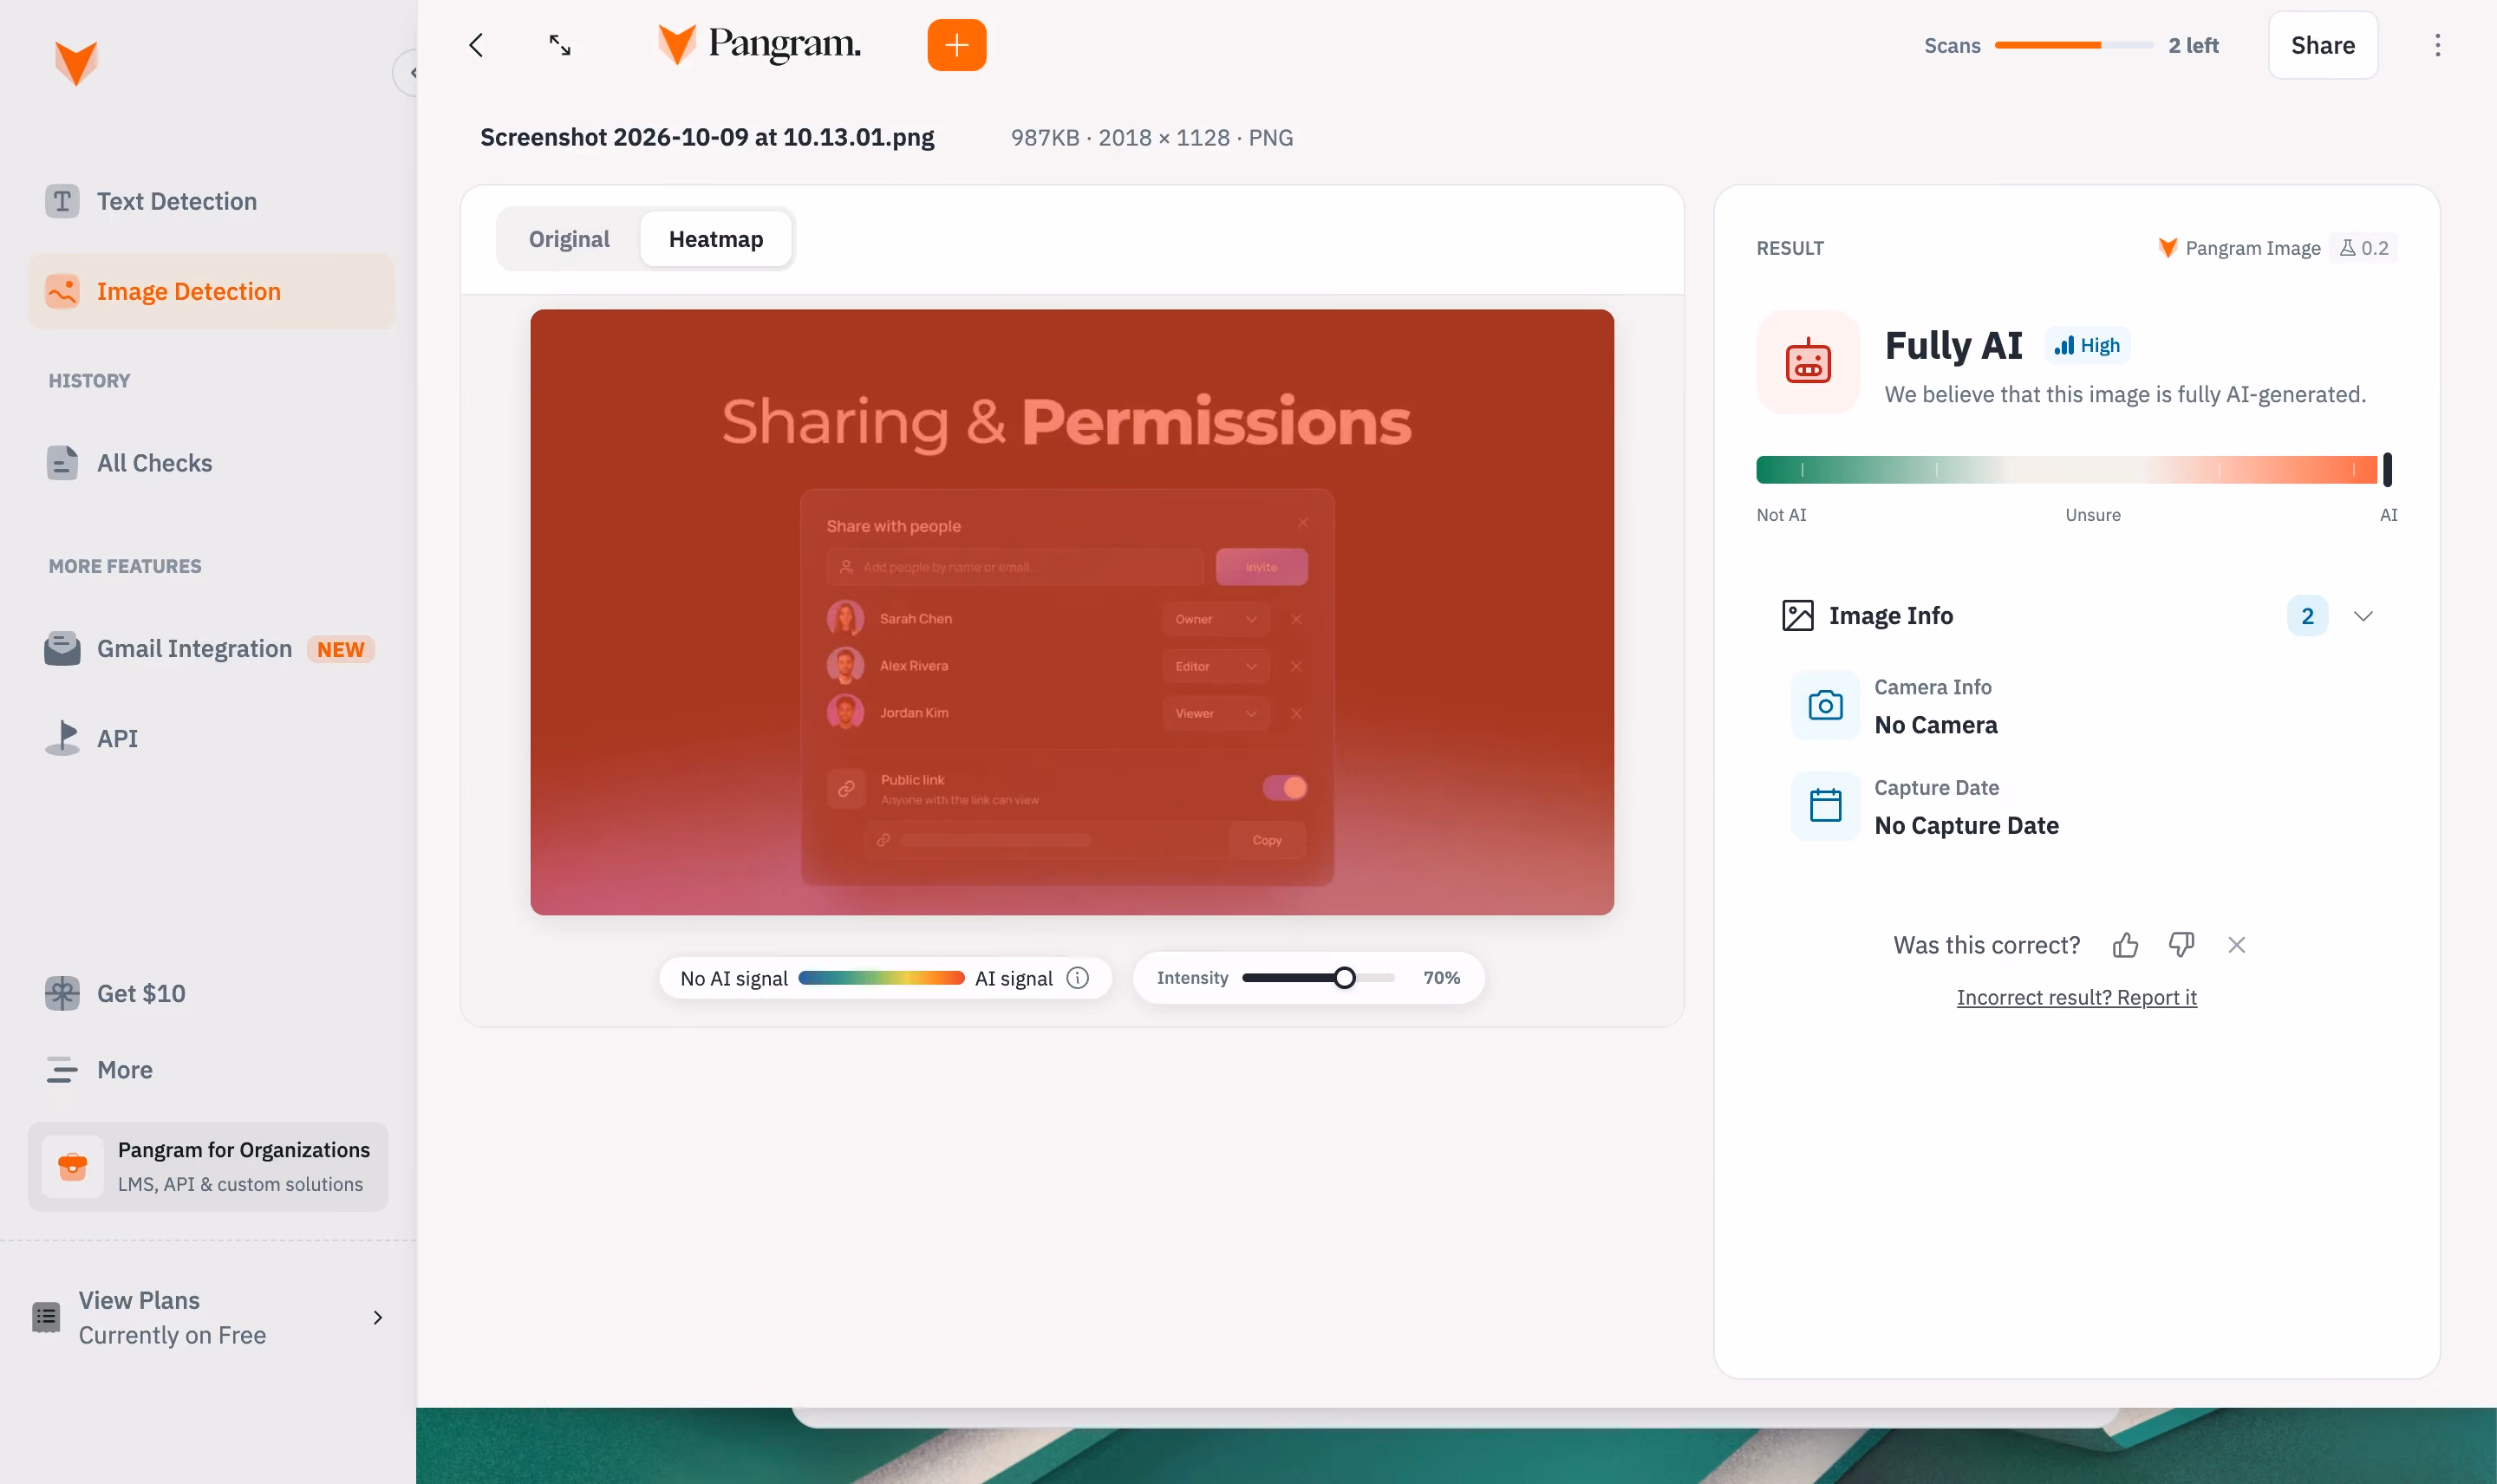This screenshot has width=2497, height=1484.
Task: Click the AI signal info icon
Action: click(1077, 978)
